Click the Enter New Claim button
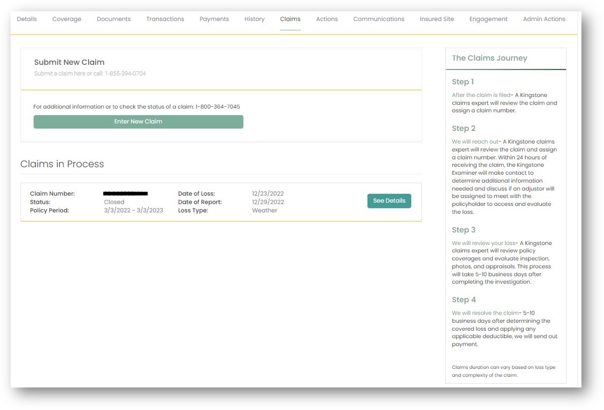The width and height of the screenshot is (604, 410). tap(139, 122)
